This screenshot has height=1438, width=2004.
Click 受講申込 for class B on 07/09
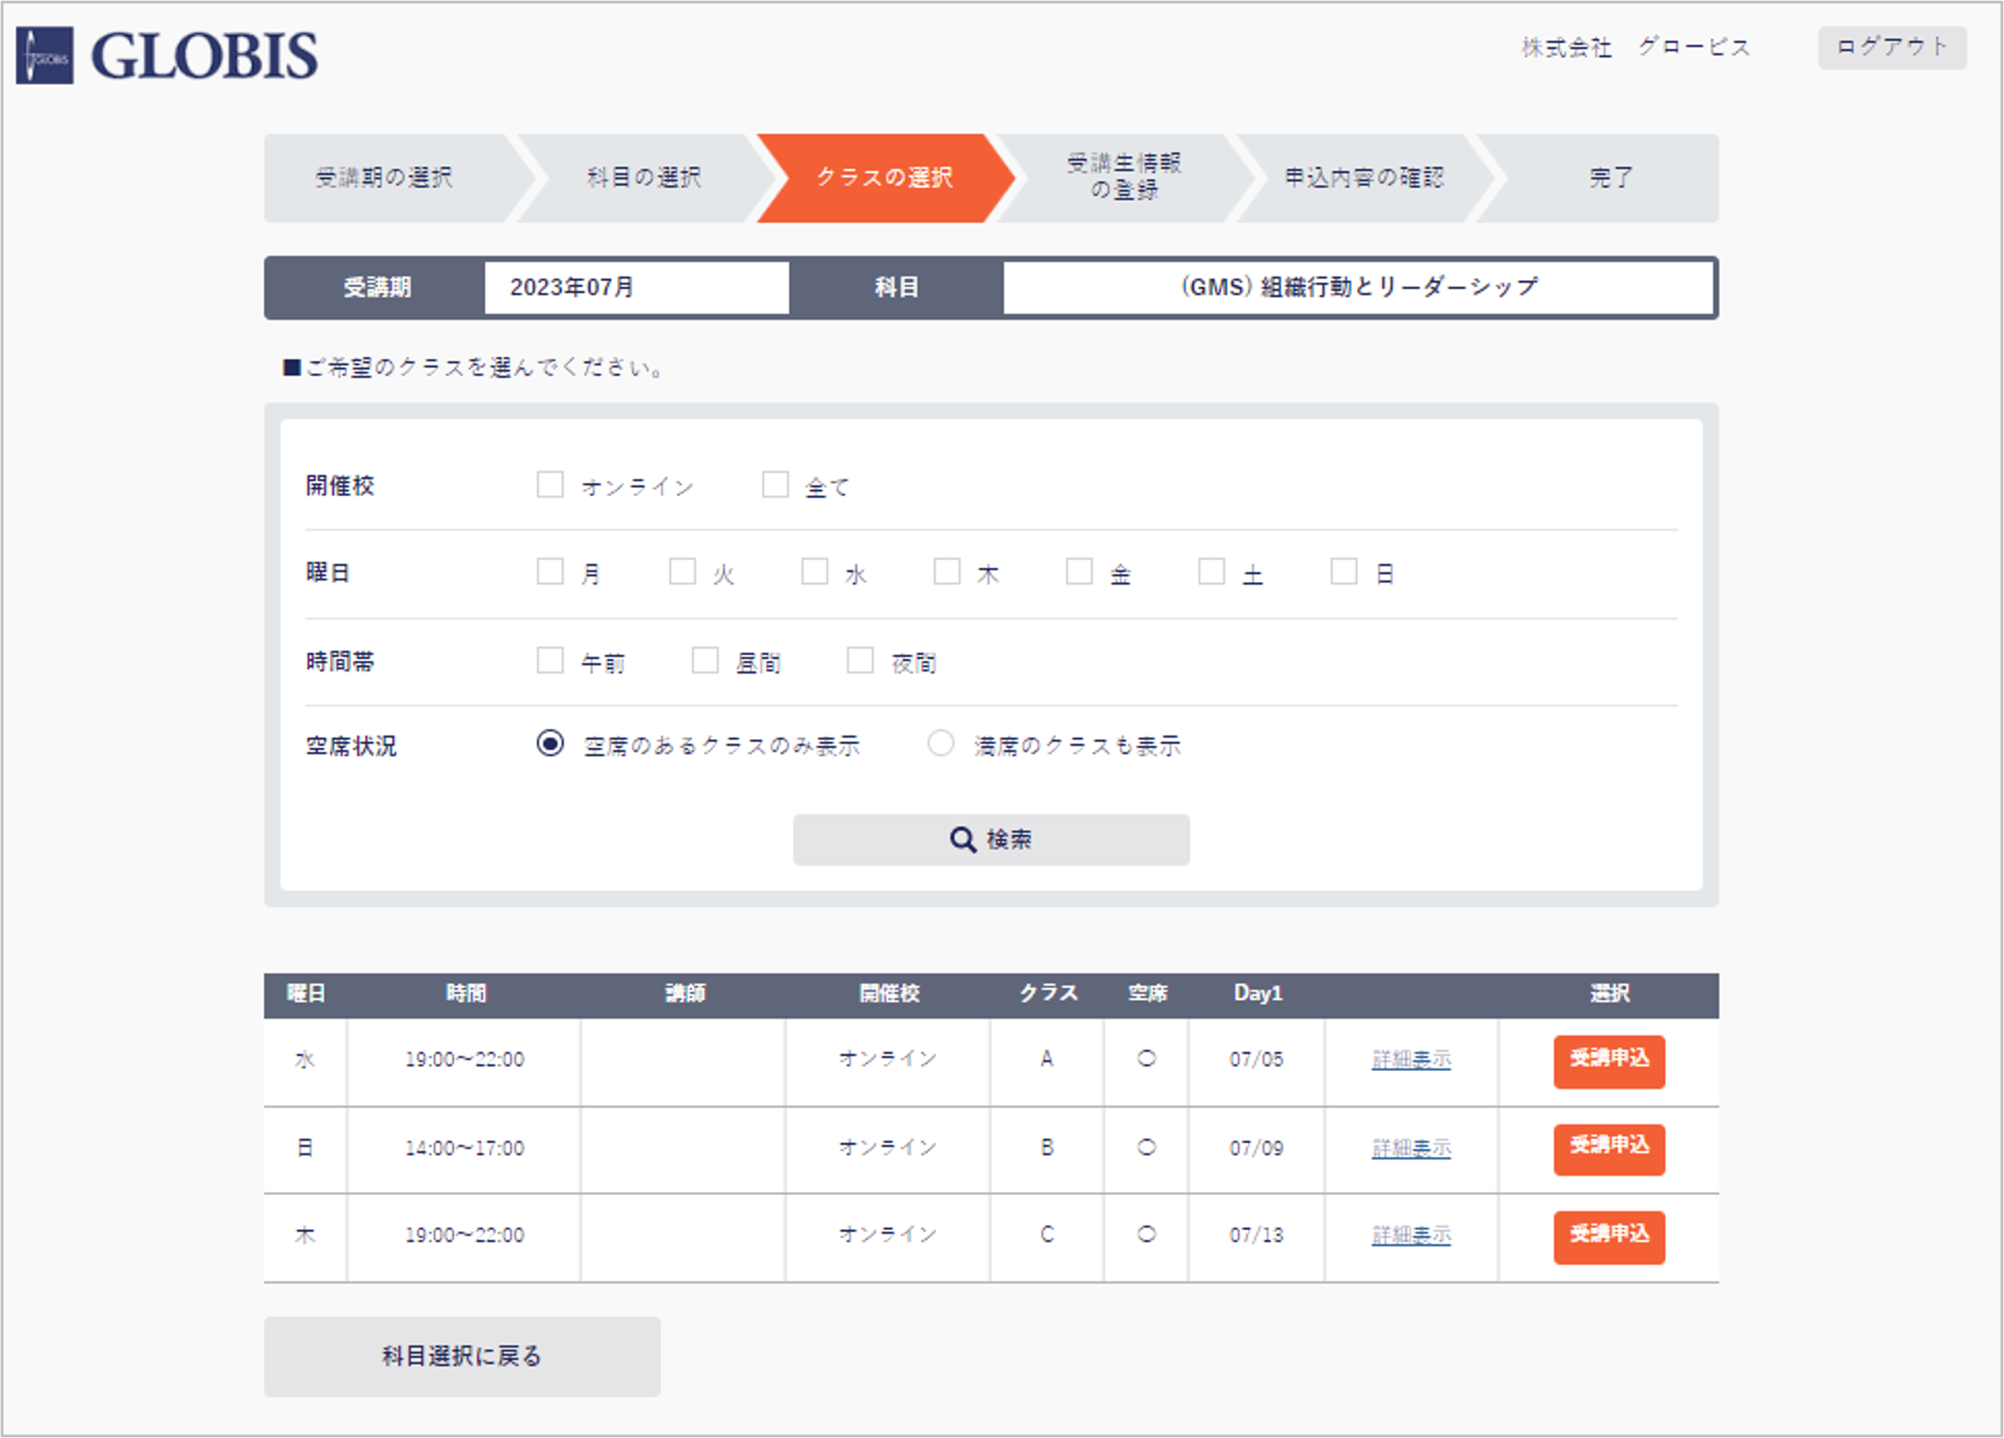1609,1149
